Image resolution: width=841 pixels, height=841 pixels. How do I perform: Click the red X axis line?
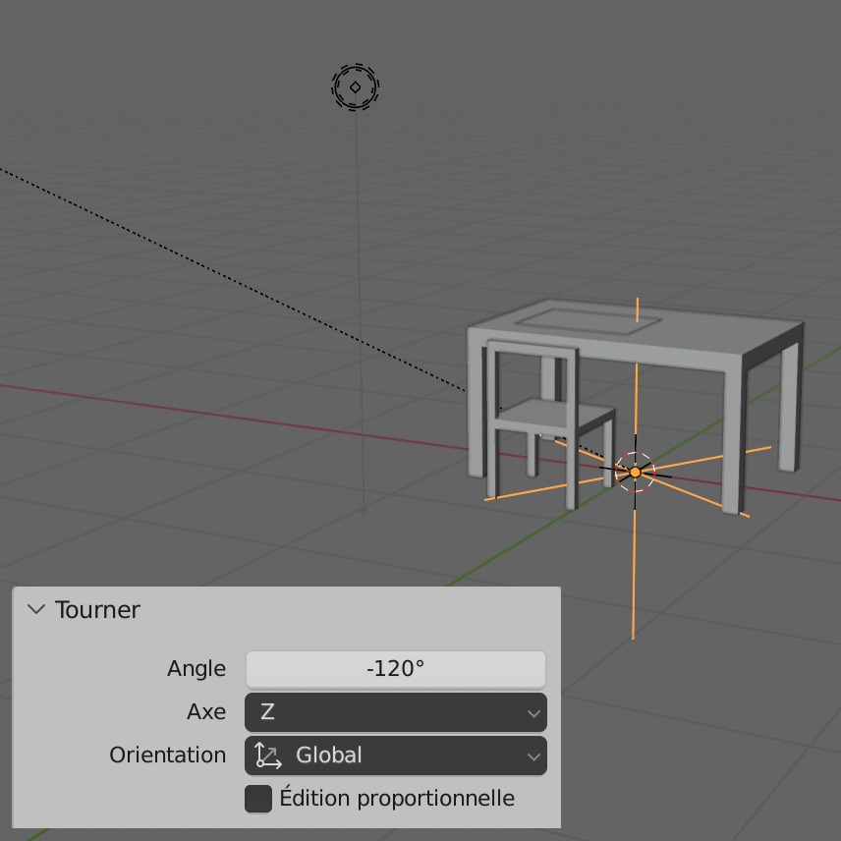(196, 409)
